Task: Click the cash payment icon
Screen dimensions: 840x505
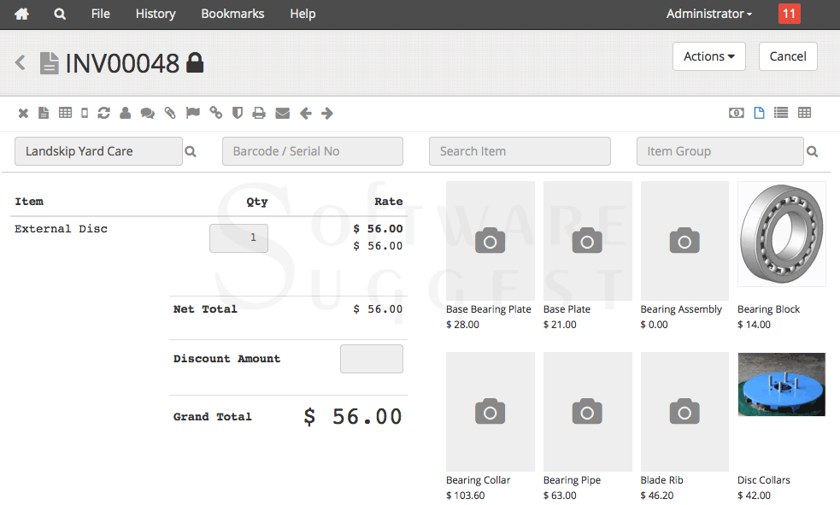Action: [736, 112]
